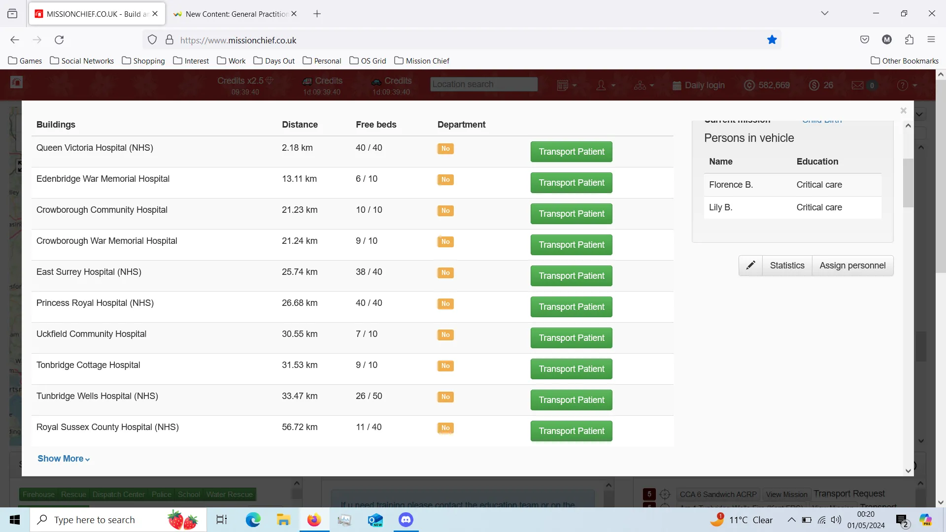Open the news calendar dropdown in header
The image size is (946, 532).
pos(567,85)
